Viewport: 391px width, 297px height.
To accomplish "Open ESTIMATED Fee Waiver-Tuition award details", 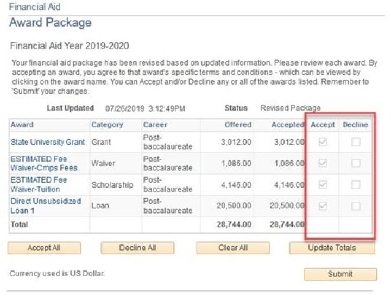I will pos(39,184).
